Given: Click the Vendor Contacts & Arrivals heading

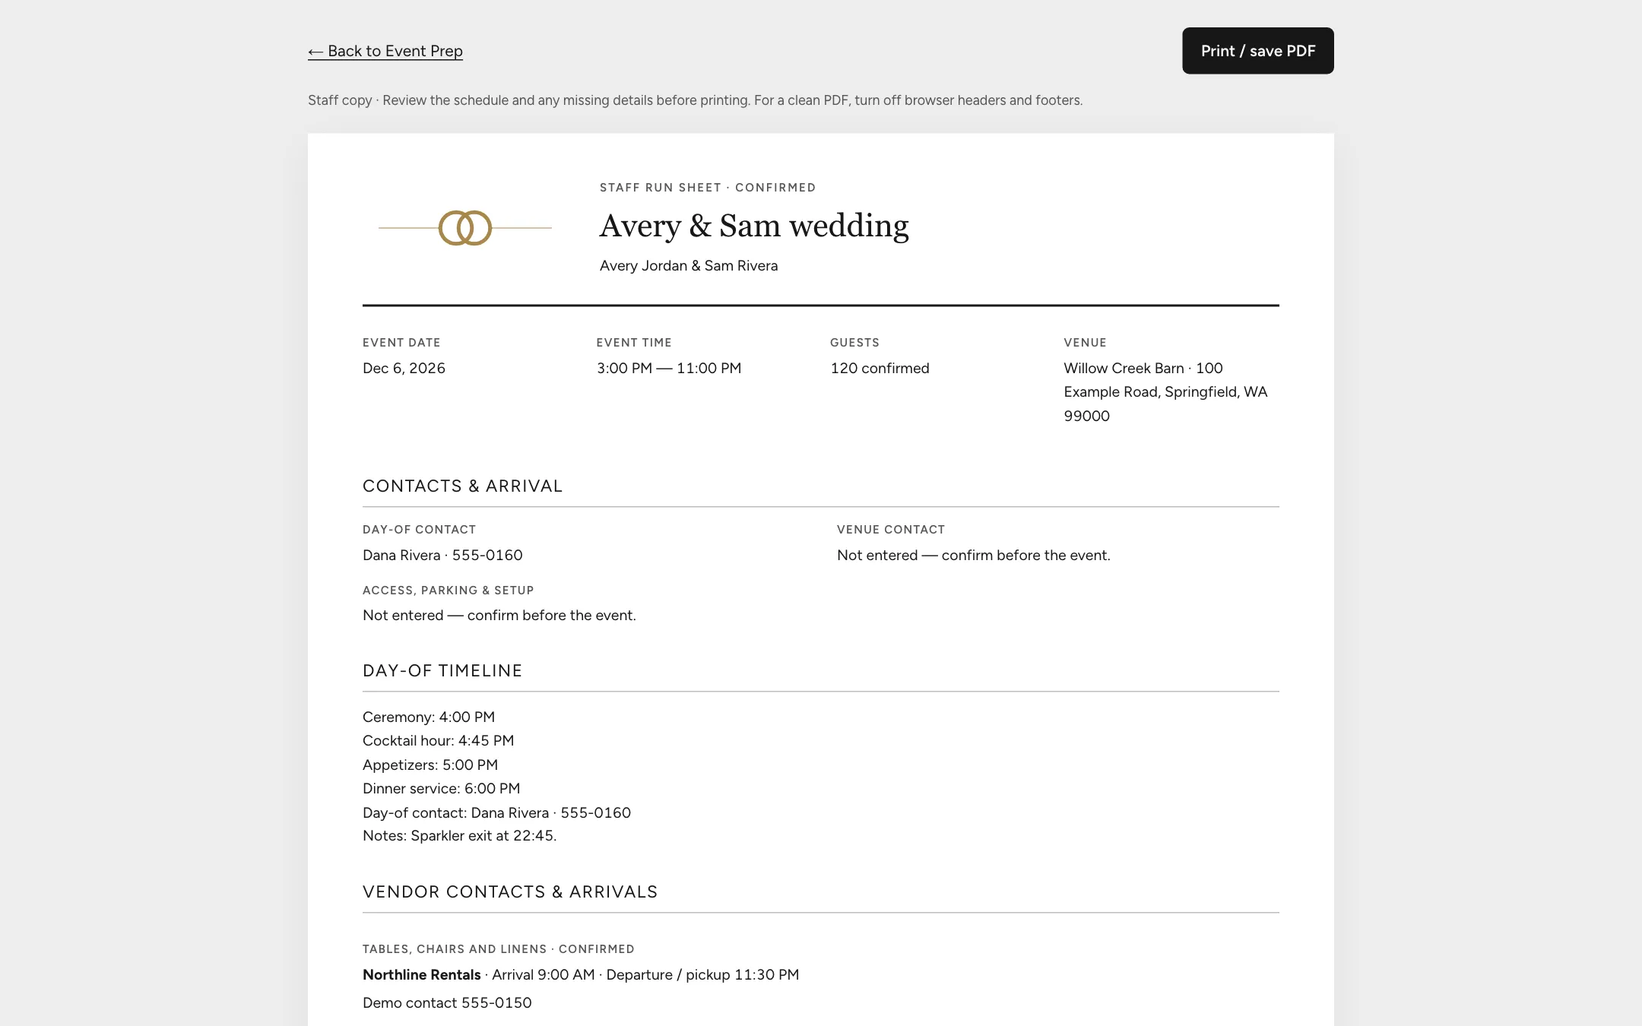Looking at the screenshot, I should point(510,892).
